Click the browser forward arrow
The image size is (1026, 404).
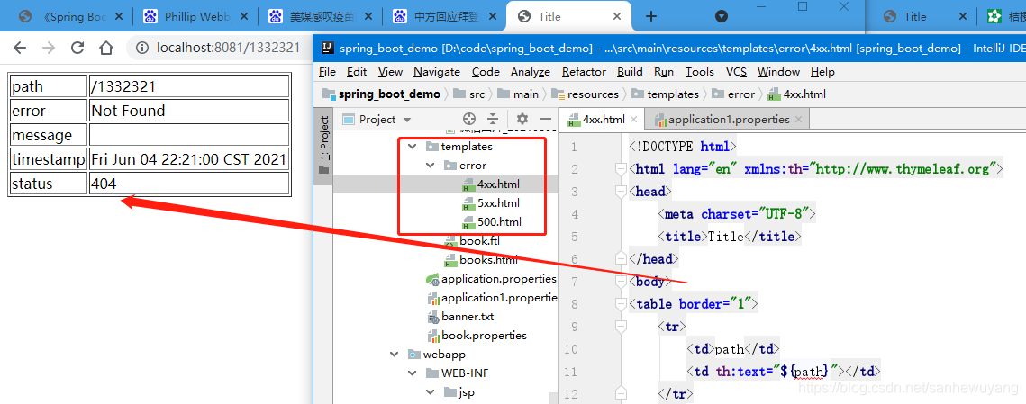49,48
